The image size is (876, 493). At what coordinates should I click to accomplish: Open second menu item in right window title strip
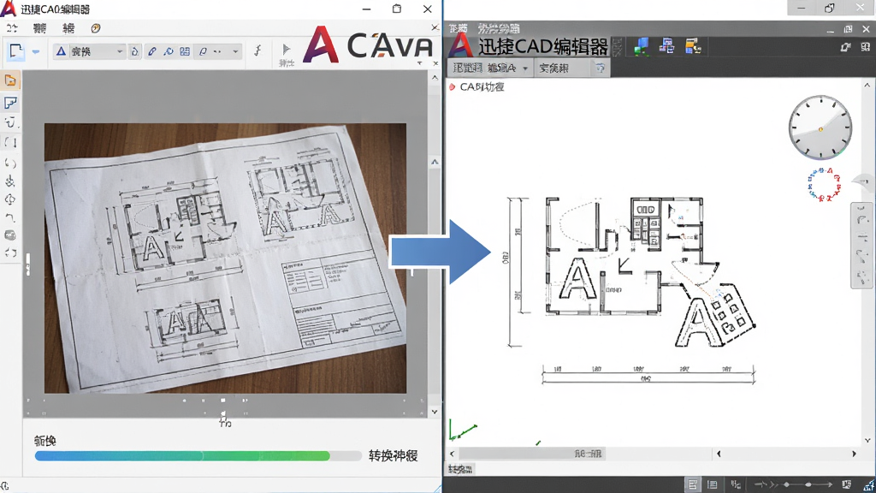pos(499,28)
